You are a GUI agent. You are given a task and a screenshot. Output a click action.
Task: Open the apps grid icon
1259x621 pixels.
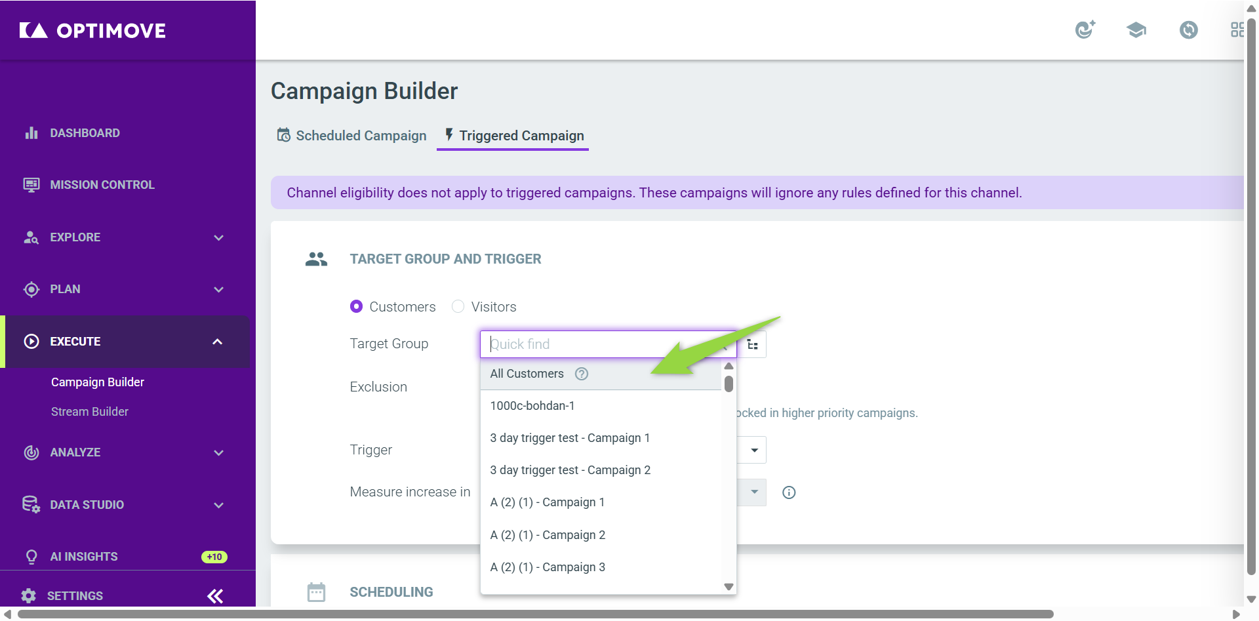point(1237,30)
